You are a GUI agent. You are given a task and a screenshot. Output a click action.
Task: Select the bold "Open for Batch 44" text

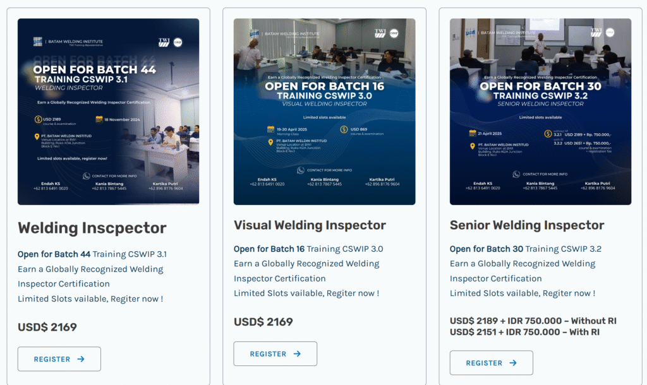tap(54, 254)
